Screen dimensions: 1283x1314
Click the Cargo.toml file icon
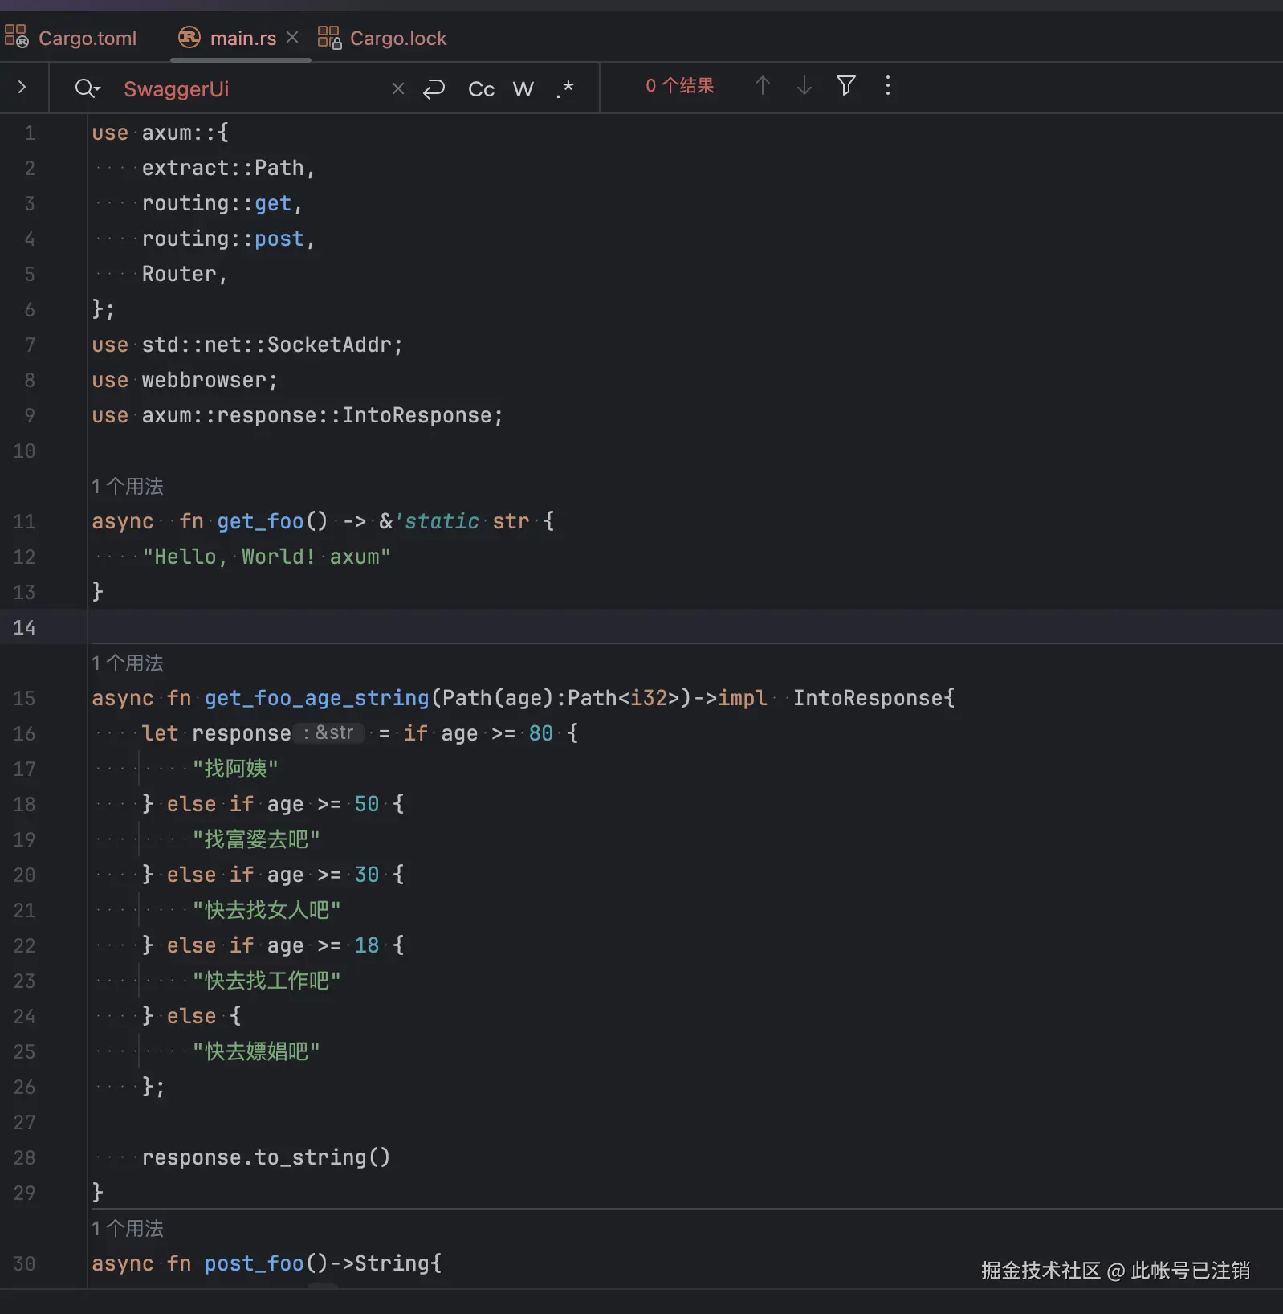16,37
